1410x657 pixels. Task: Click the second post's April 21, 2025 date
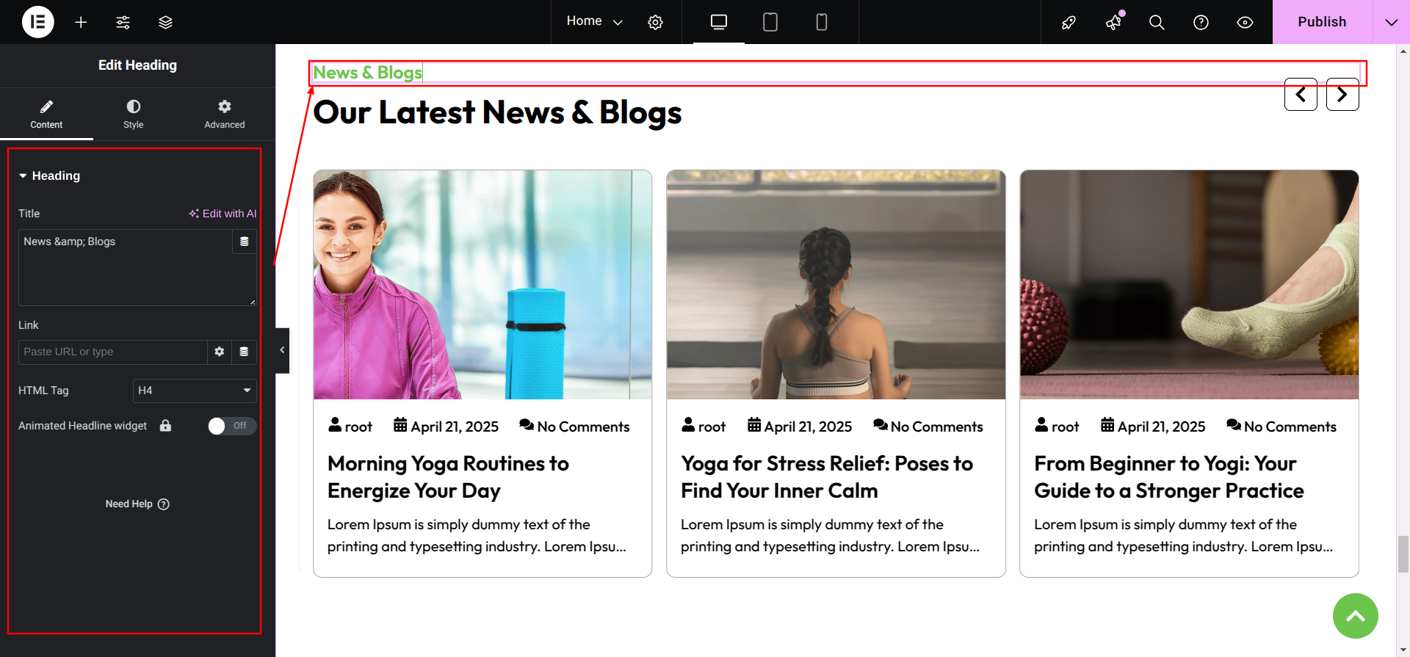coord(808,426)
